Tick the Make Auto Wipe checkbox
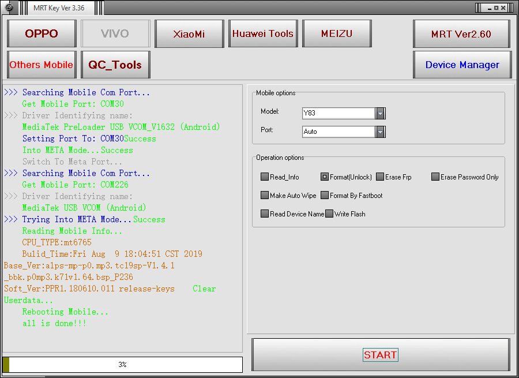Screen dimensions: 519x378 [x=265, y=196]
